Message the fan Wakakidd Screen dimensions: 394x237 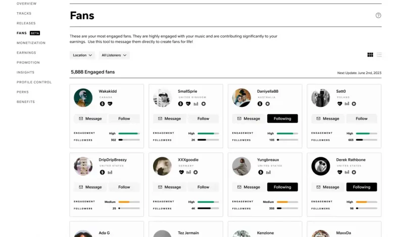(90, 118)
